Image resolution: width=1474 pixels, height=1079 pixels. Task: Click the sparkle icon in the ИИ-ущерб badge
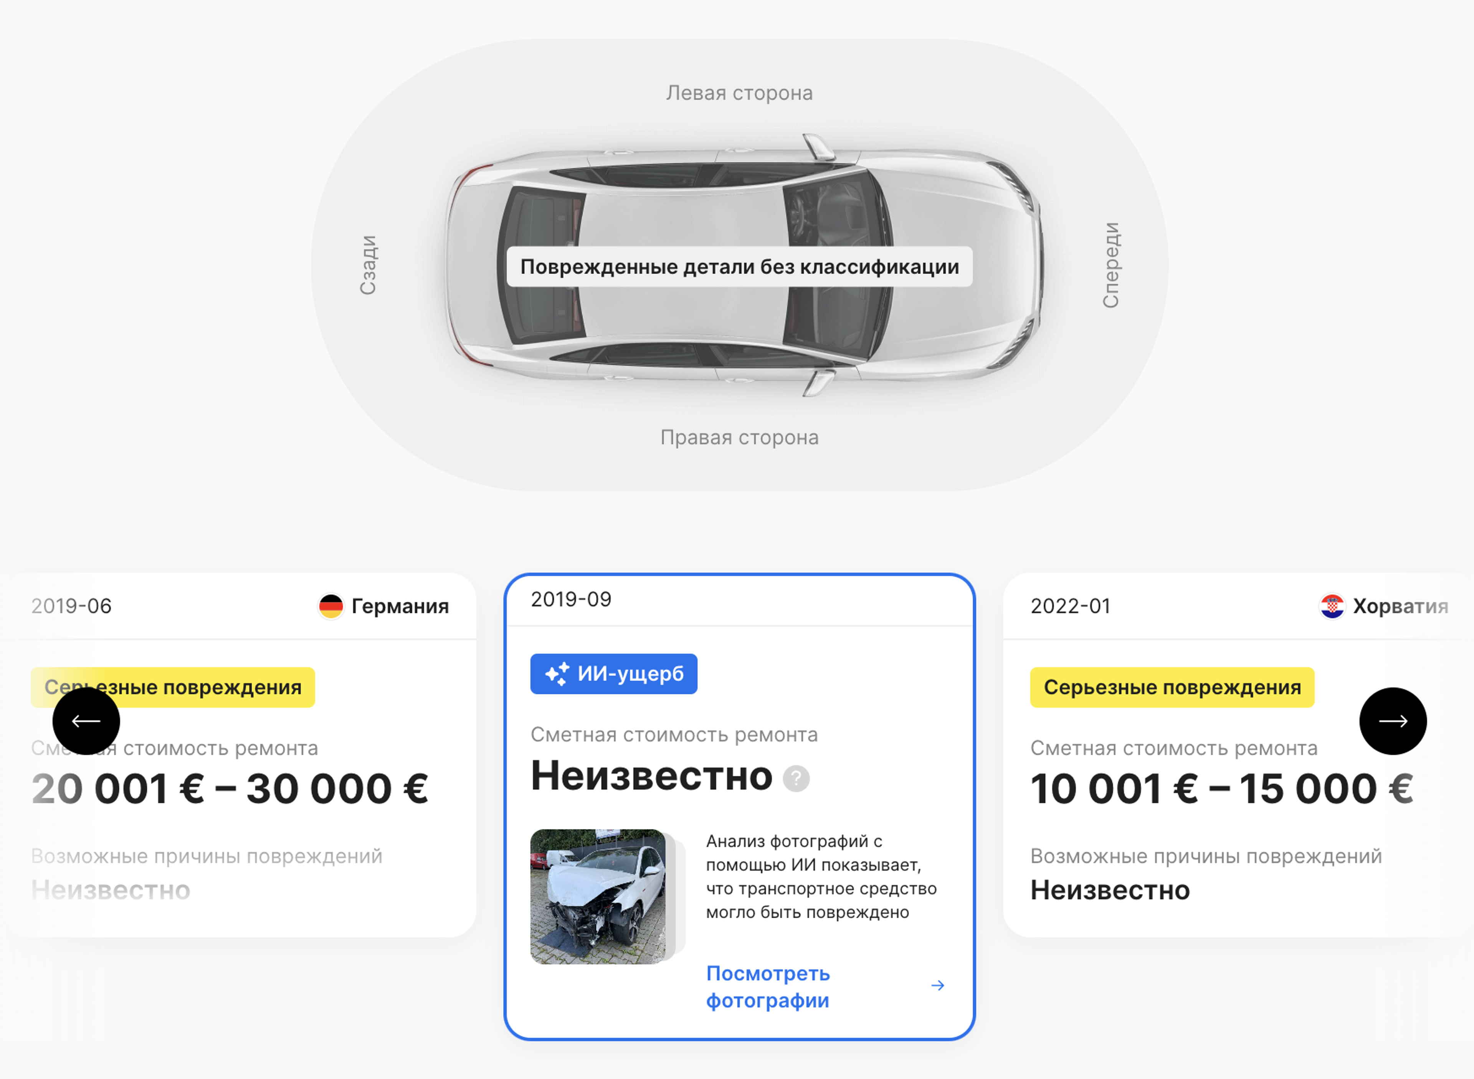[x=557, y=674]
